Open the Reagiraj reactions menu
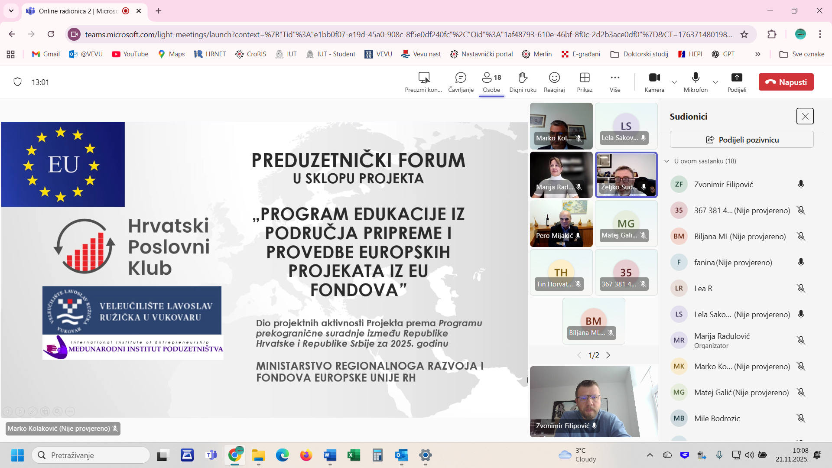The height and width of the screenshot is (468, 832). click(554, 78)
